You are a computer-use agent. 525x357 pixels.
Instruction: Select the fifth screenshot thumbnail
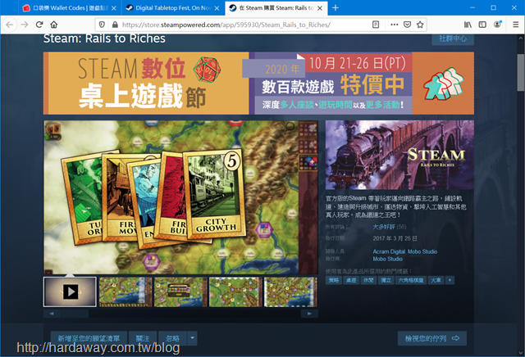pos(290,291)
